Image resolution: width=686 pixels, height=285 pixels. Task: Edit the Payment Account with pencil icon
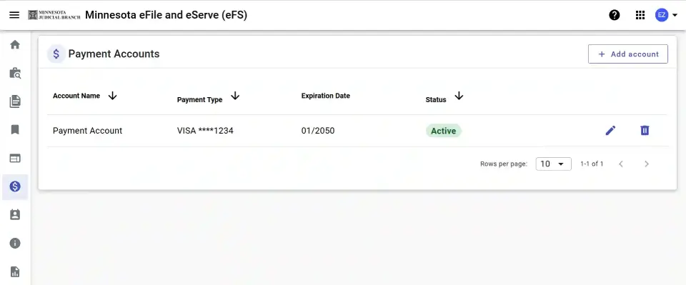611,130
